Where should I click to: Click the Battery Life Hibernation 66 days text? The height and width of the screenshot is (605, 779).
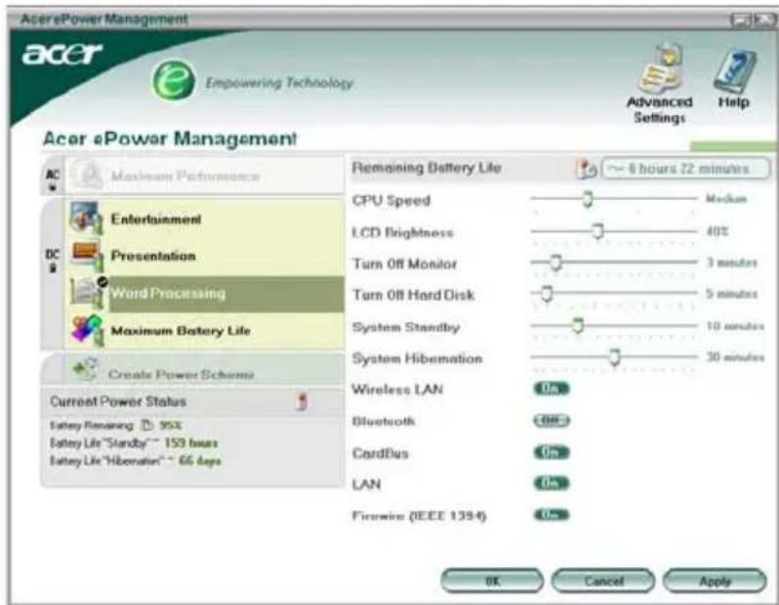135,461
